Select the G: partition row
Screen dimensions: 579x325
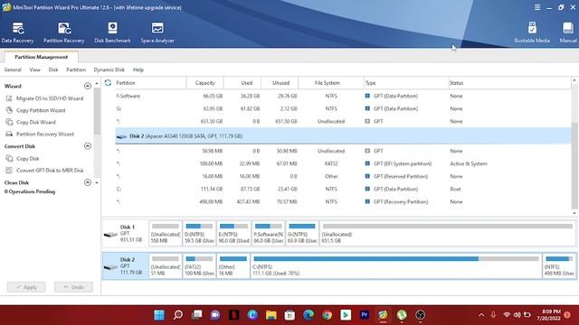pos(343,108)
